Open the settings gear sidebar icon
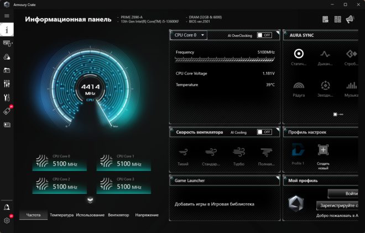 [x=7, y=220]
